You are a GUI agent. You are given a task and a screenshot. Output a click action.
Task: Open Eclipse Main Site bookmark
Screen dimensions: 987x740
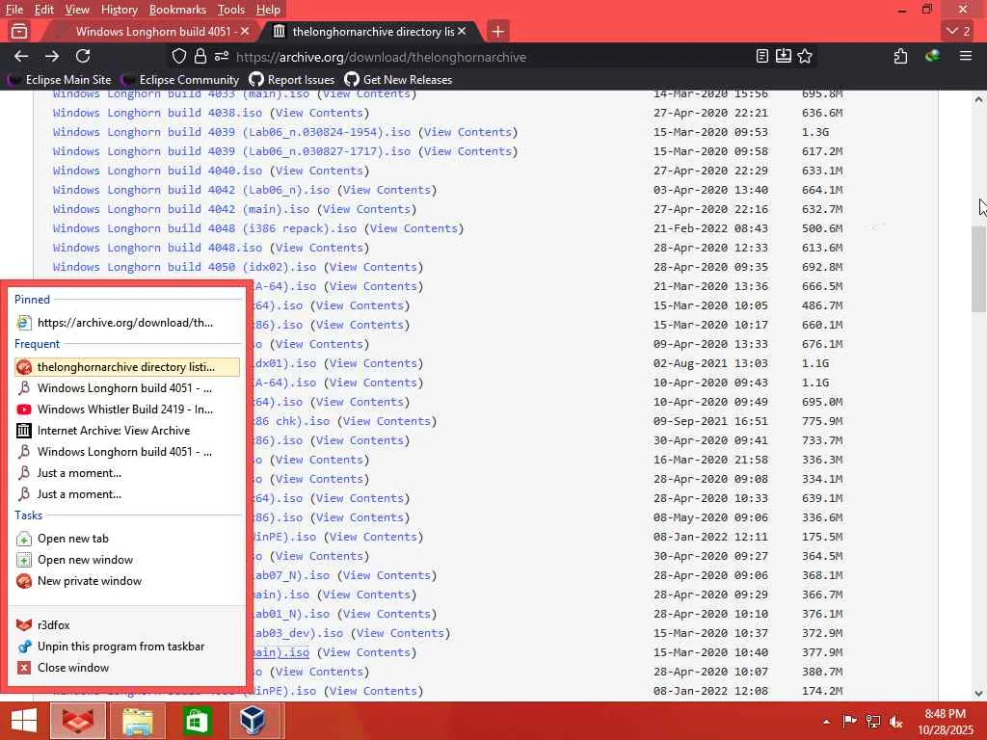59,80
